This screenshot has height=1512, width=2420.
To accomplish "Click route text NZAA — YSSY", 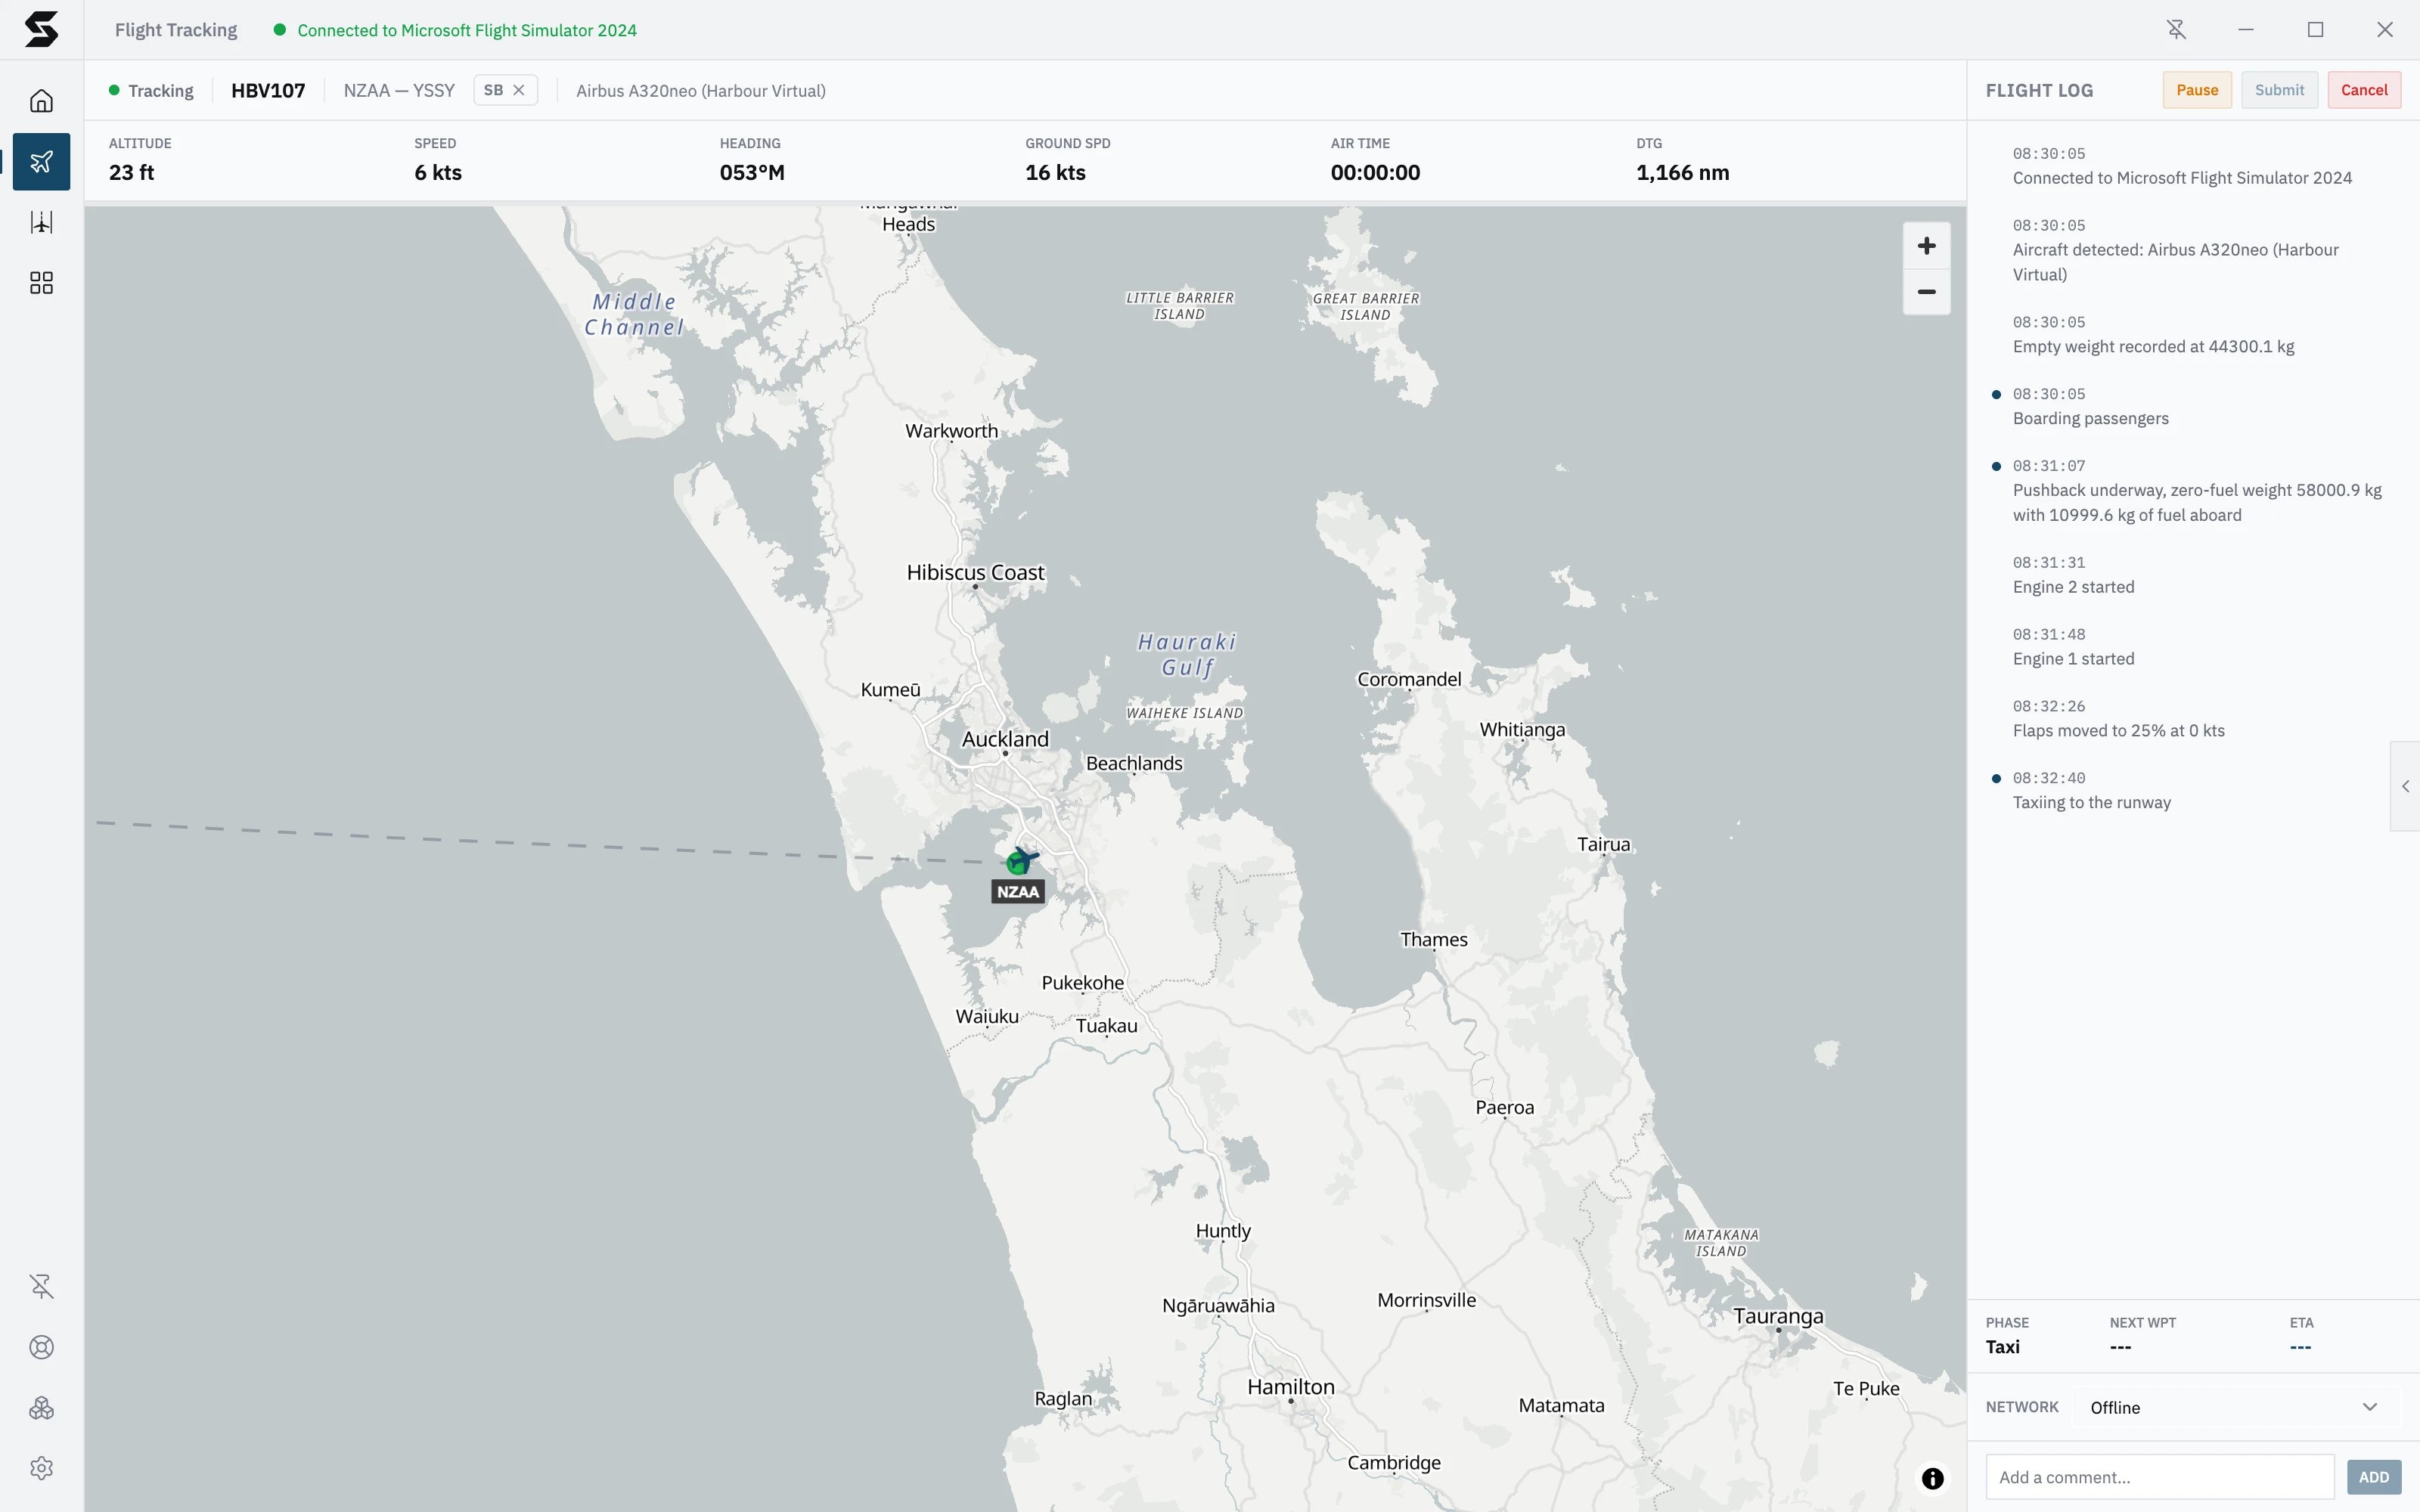I will [399, 90].
